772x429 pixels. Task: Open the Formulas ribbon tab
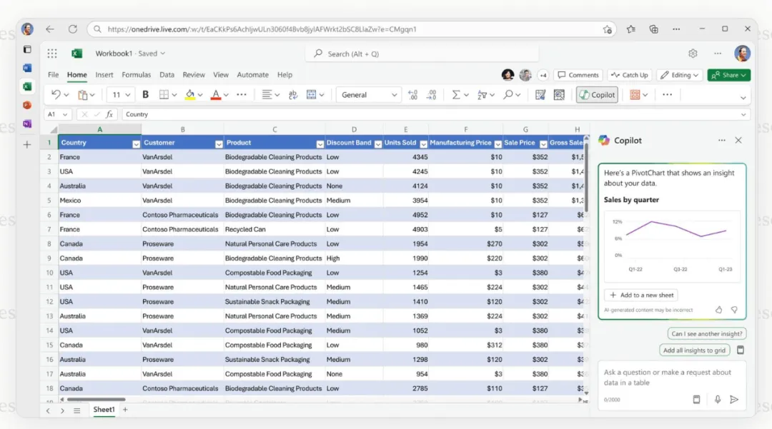136,75
